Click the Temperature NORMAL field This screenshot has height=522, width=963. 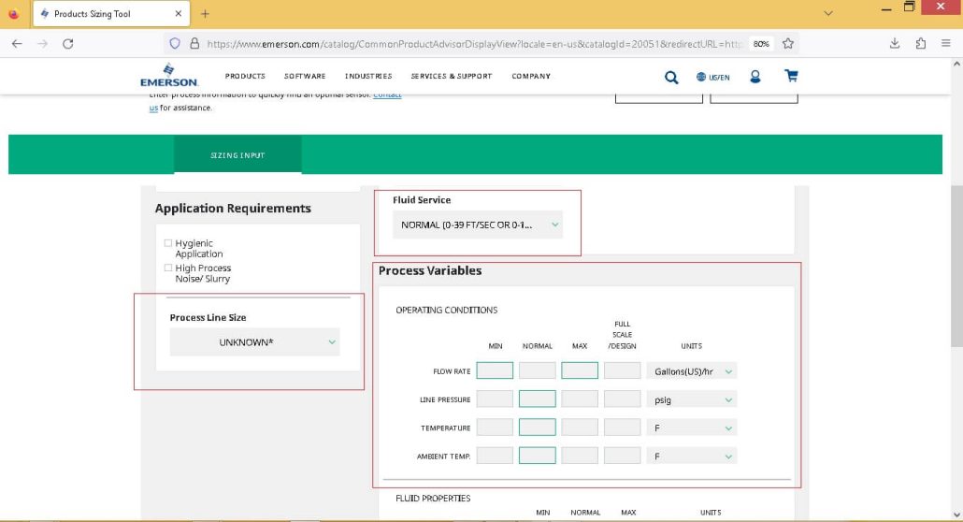[537, 427]
